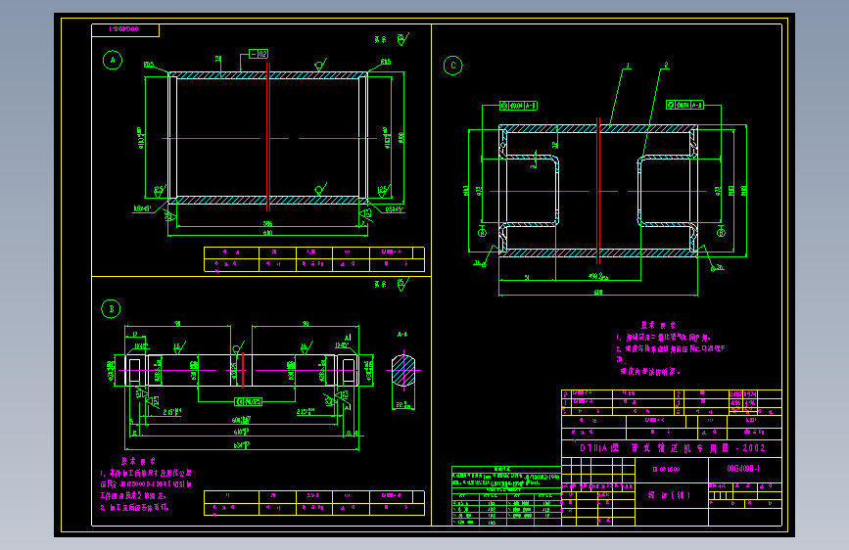Click the surface roughness symbol at top right of view B
The image size is (849, 550).
pos(402,284)
